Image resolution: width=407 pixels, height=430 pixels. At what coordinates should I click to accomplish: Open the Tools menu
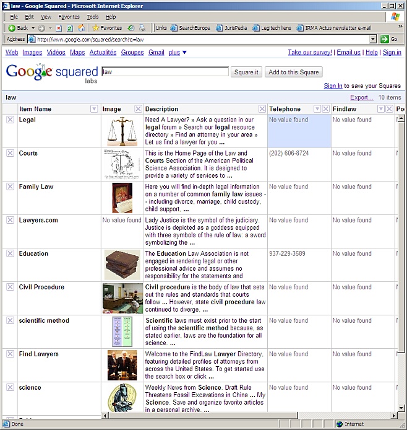click(93, 17)
